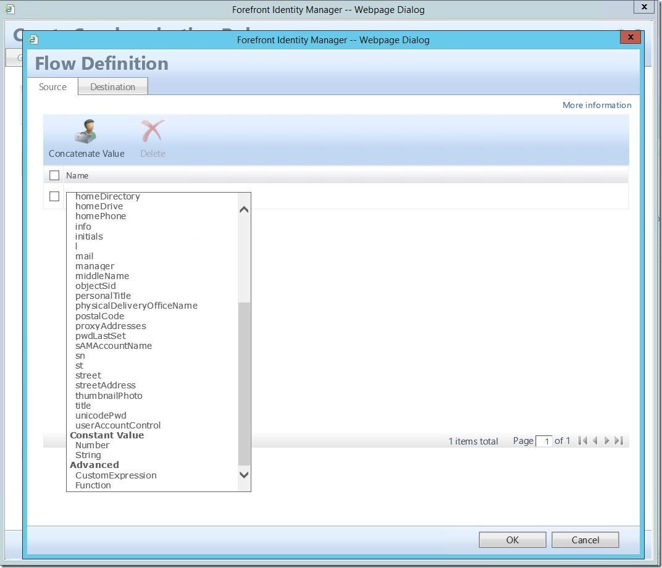Select postalCode attribute
Screen dimensions: 662x568
click(99, 316)
